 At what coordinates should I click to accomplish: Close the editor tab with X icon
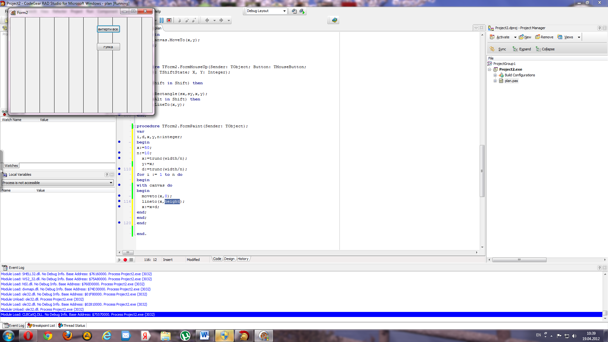(481, 28)
